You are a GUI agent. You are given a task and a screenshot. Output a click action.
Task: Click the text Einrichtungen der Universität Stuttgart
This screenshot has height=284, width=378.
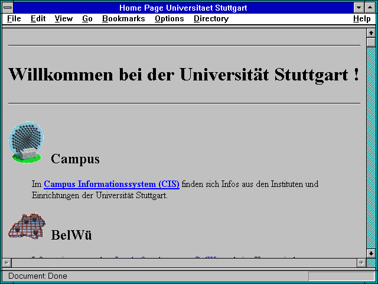tap(100, 195)
